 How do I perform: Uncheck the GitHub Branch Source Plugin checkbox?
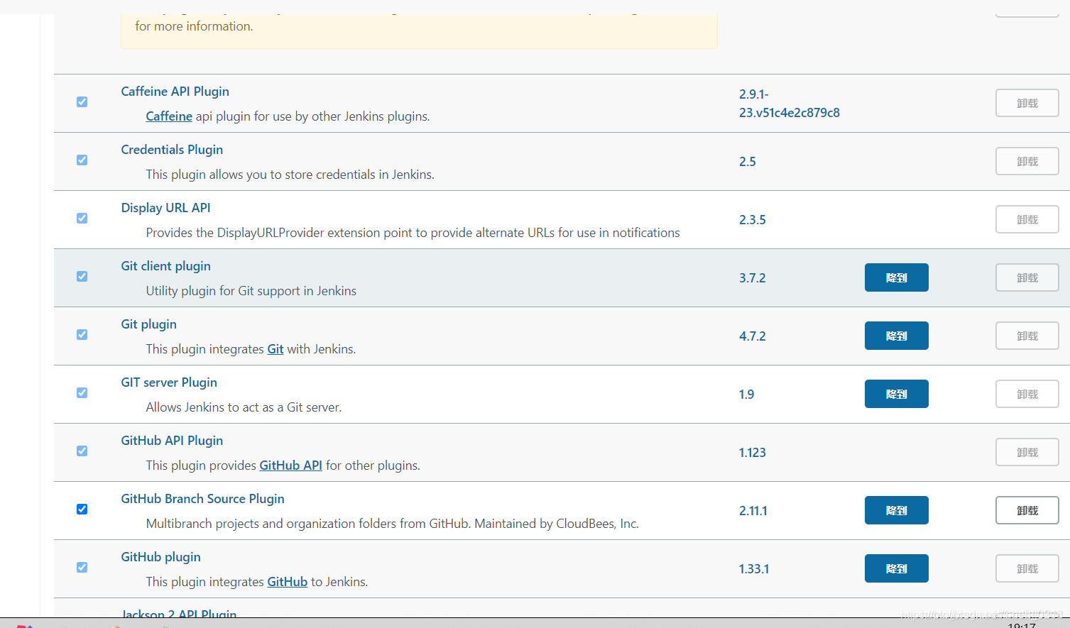coord(82,509)
